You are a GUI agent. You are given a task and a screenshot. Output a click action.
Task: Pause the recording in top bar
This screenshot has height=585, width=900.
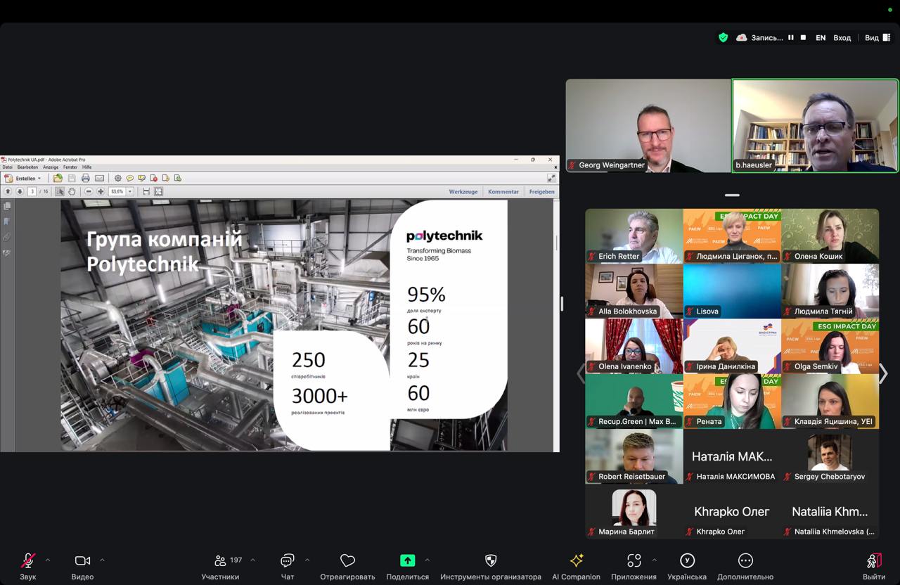[791, 38]
